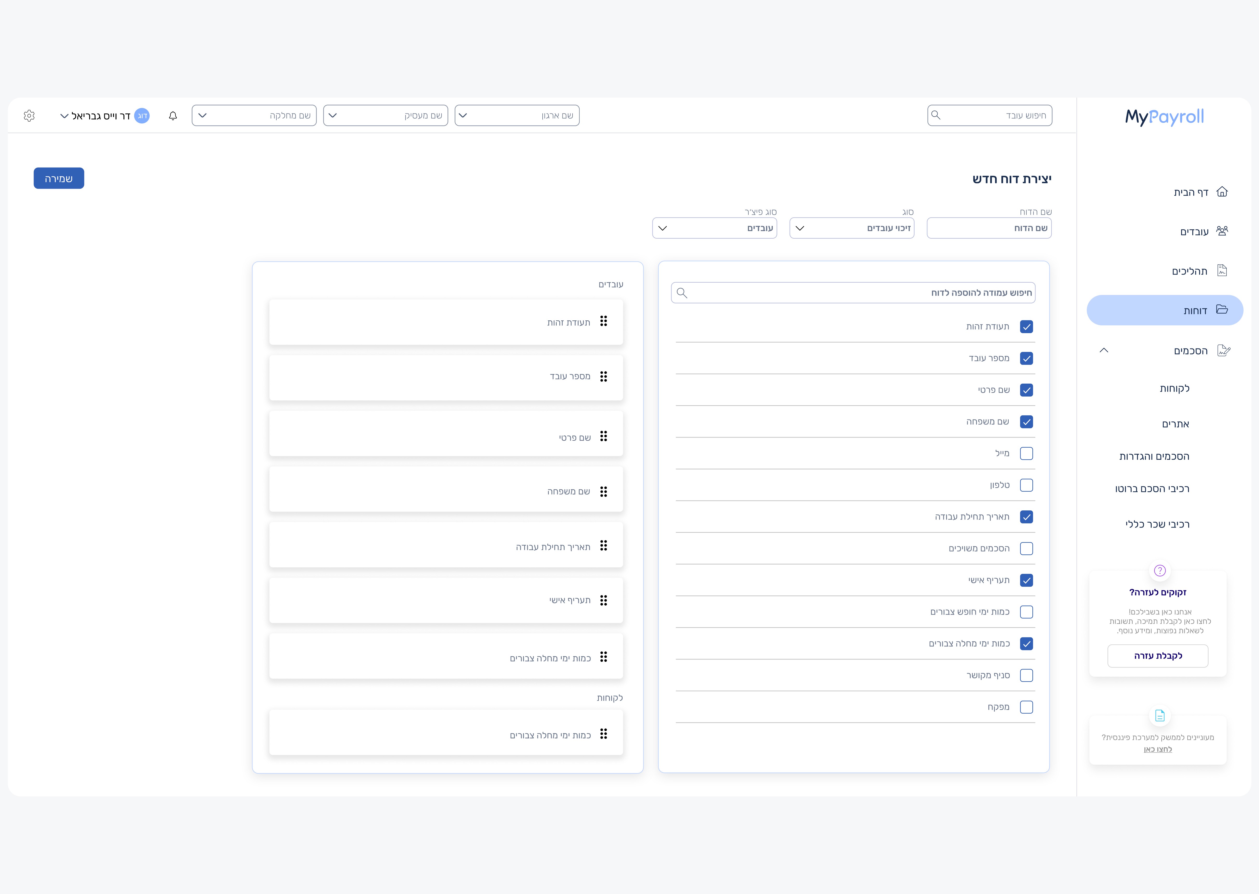Uncheck the שם משפחה column checkbox

click(1026, 422)
